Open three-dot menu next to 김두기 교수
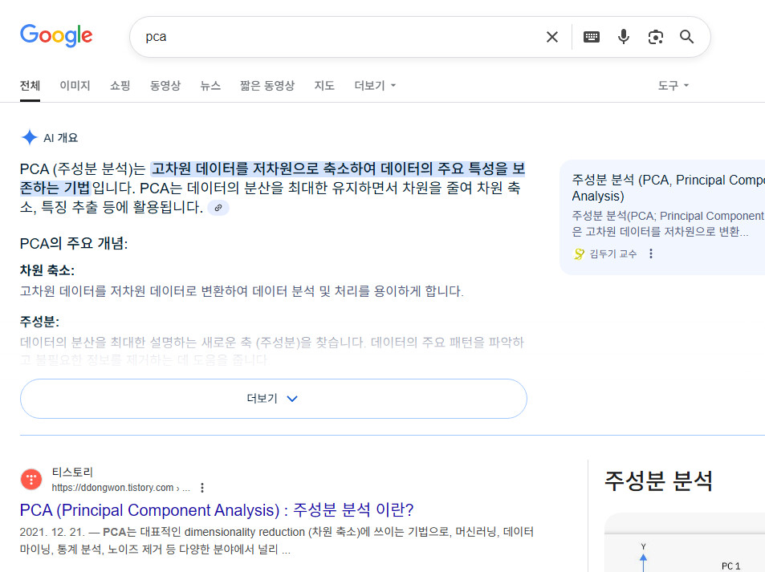Viewport: 765px width, 572px height. pos(651,254)
